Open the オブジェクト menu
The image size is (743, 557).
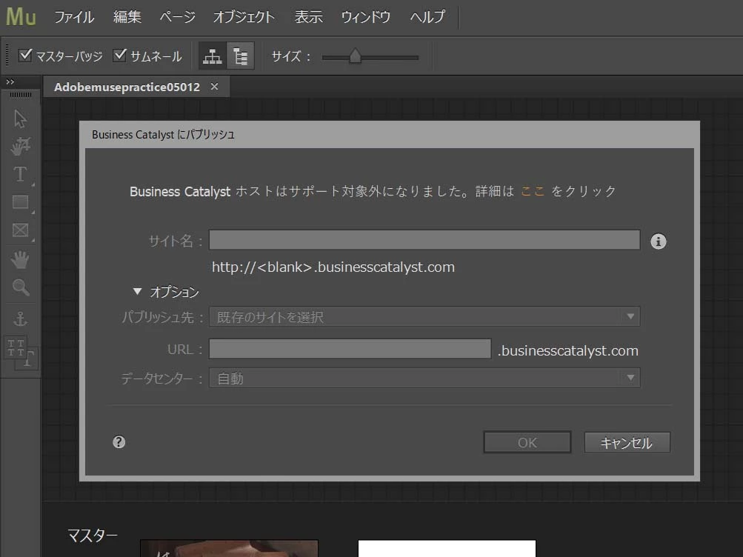[x=244, y=17]
